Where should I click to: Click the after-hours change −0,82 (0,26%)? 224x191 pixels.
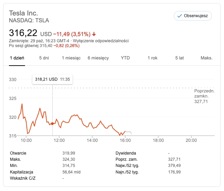tap(66, 46)
